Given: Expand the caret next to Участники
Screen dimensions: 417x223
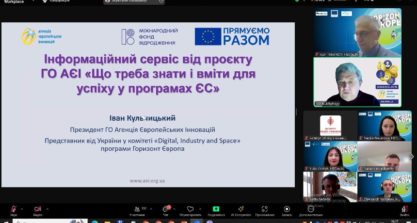Looking at the screenshot, I should click(151, 209).
